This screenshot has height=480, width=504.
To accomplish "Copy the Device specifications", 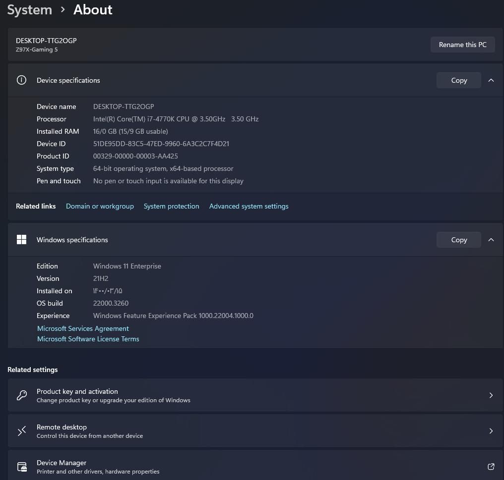I will pos(459,80).
